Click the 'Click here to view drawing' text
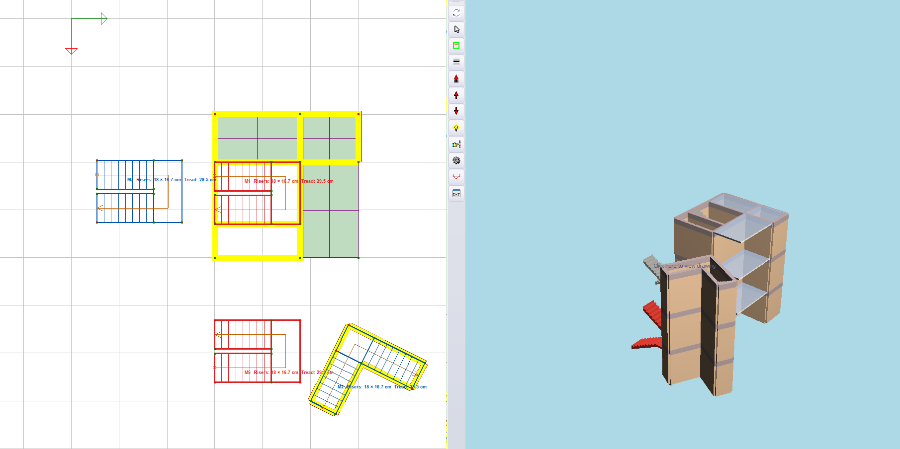Screen dimensions: 900x449 point(684,266)
